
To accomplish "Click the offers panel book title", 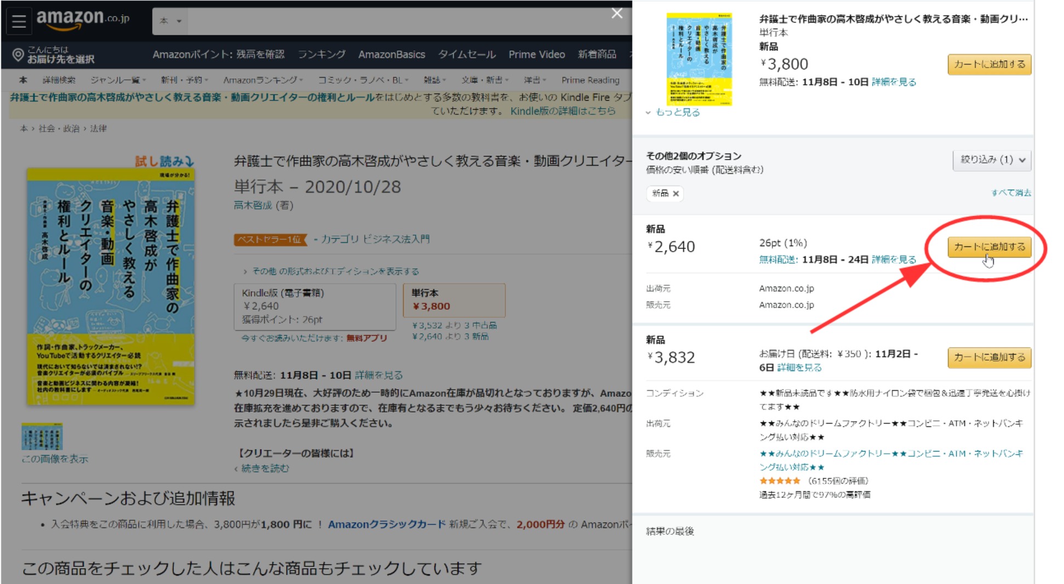I will tap(893, 19).
